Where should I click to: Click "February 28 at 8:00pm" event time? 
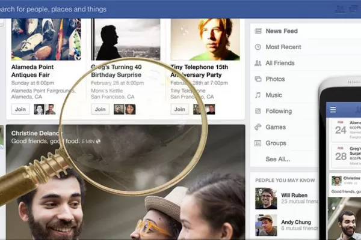point(117,83)
